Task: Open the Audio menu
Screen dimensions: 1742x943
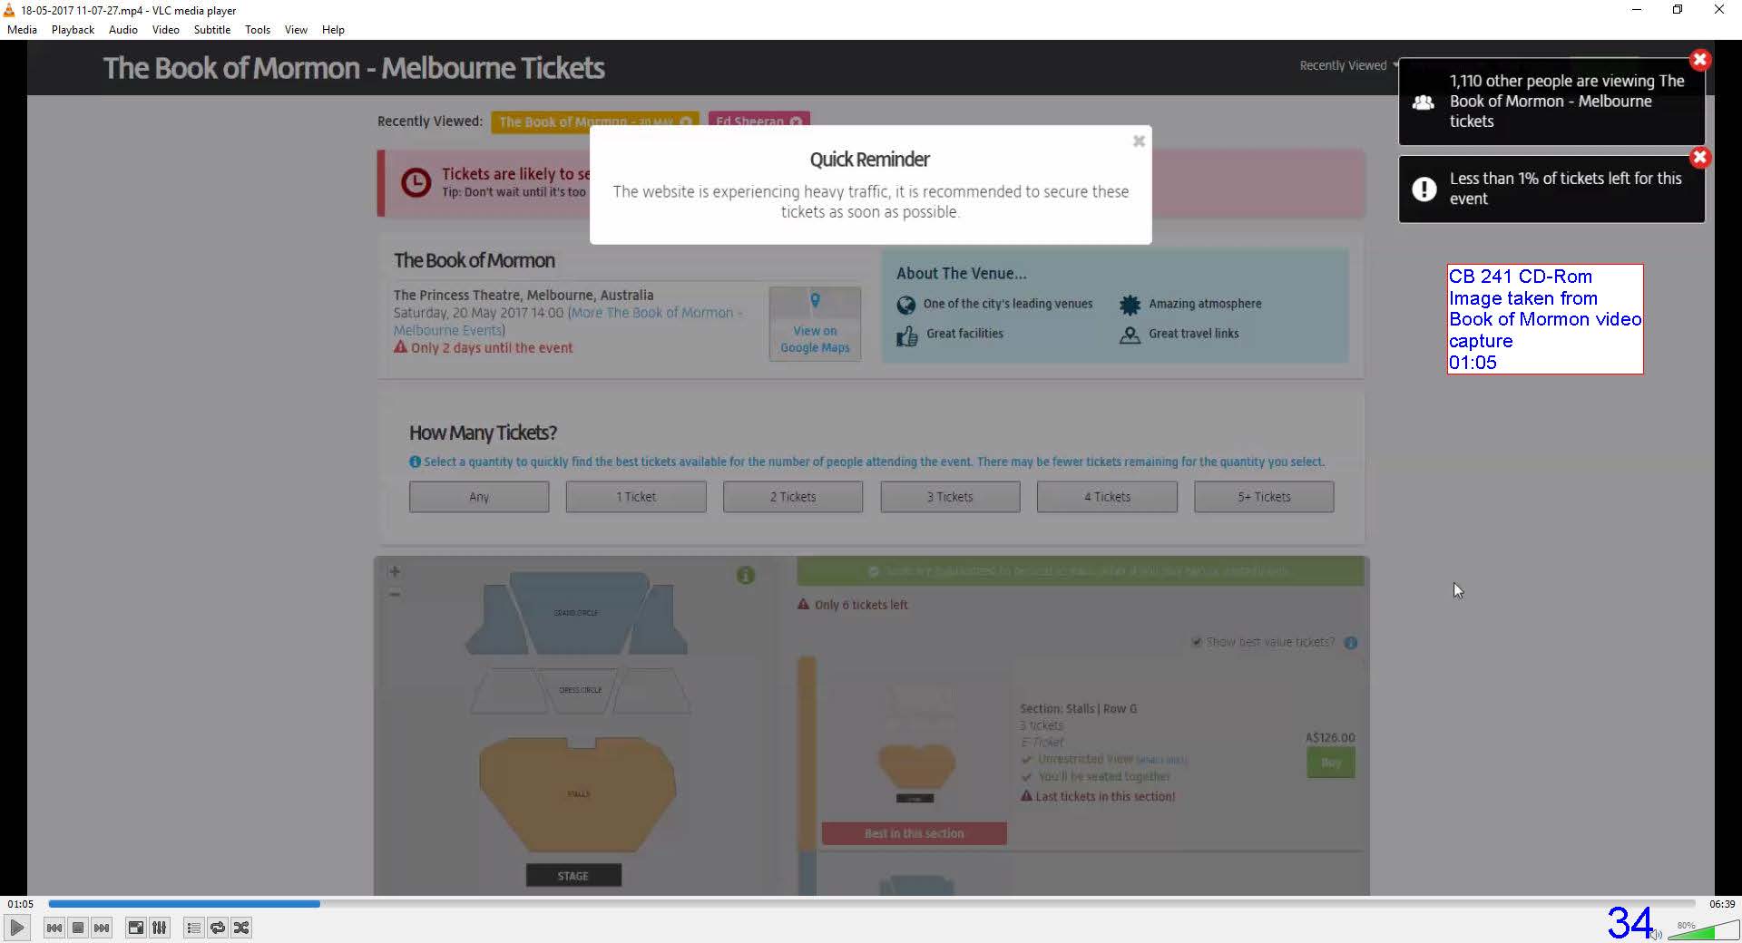Action: point(123,30)
